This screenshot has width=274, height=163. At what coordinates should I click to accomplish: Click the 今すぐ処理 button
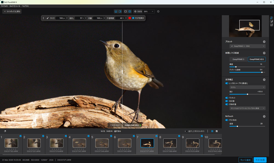point(260,160)
